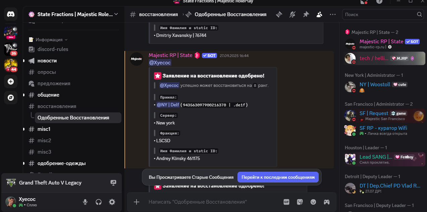Toggle headphones deafen
427x212 pixels.
pos(99,202)
